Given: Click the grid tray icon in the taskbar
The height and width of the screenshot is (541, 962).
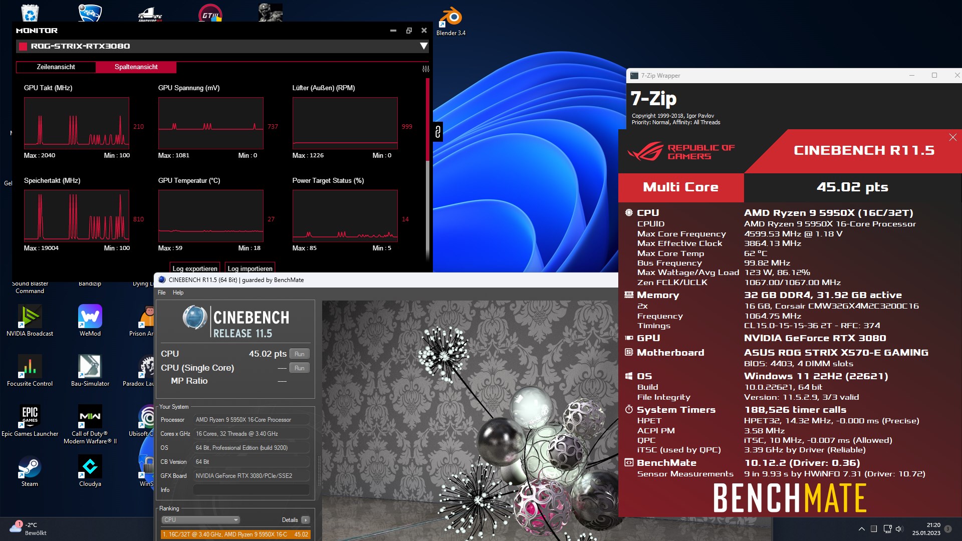Looking at the screenshot, I should tap(874, 529).
